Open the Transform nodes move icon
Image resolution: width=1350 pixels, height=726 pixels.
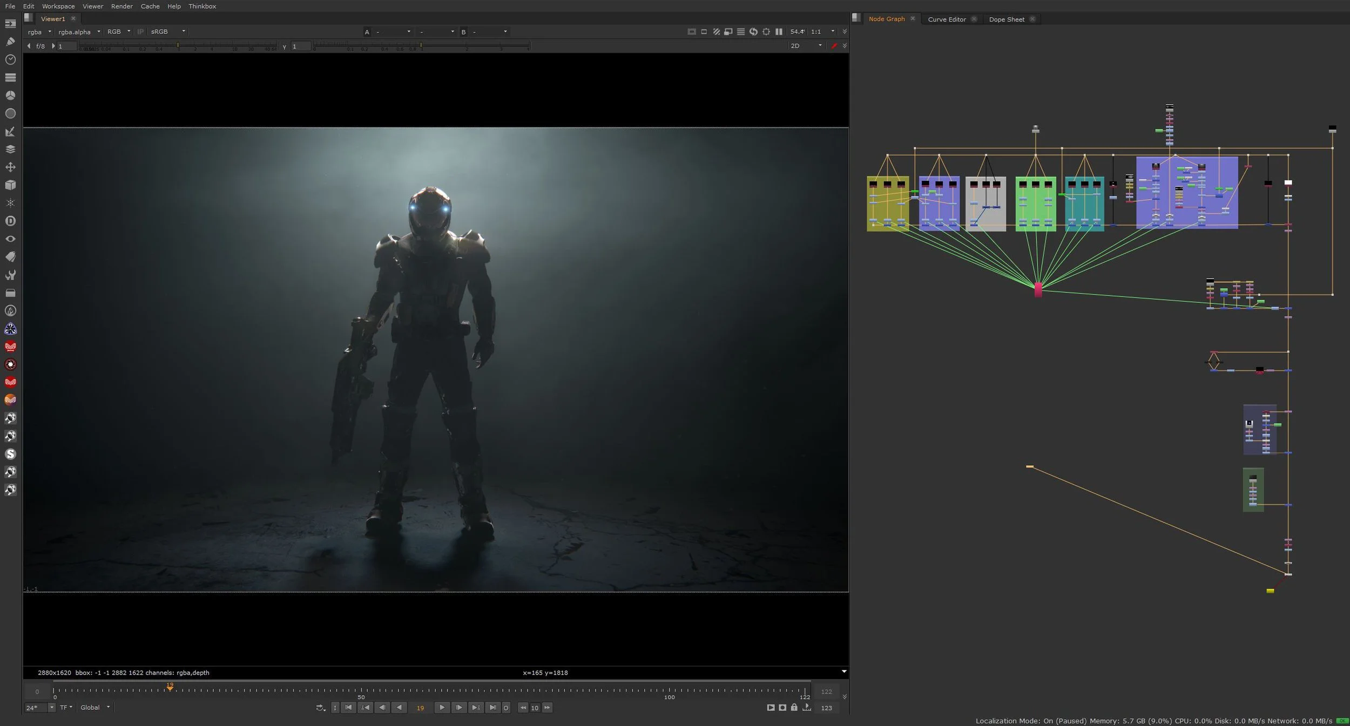click(10, 167)
